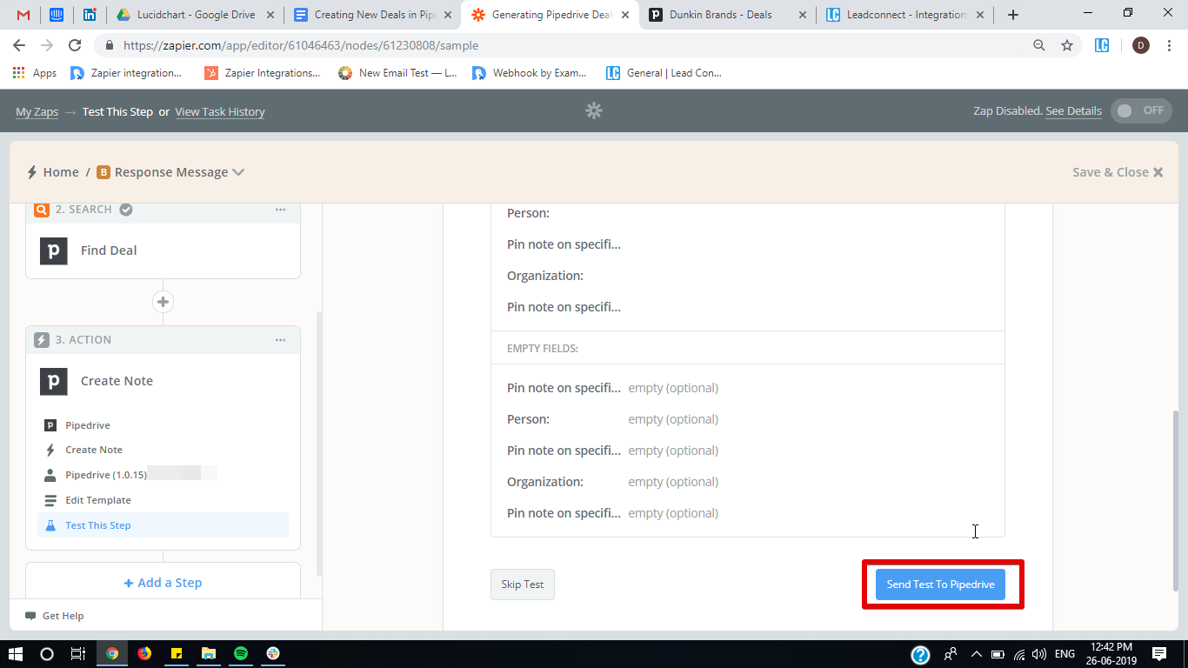Click the browser back arrow
Viewport: 1188px width, 668px height.
point(19,45)
